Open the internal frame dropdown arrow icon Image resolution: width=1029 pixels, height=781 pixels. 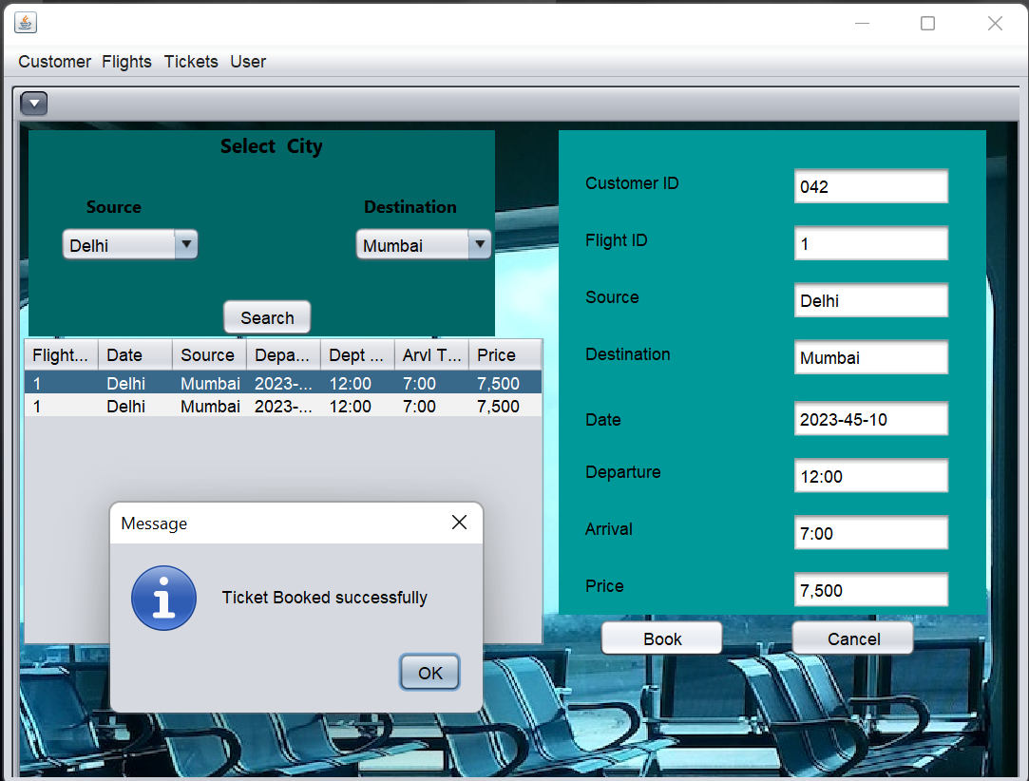34,104
